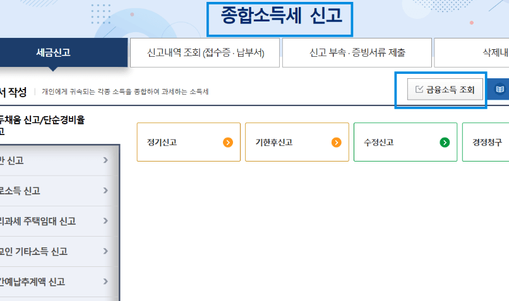
Task: Expand the chevron next to 기타소득 신고
Action: point(105,251)
